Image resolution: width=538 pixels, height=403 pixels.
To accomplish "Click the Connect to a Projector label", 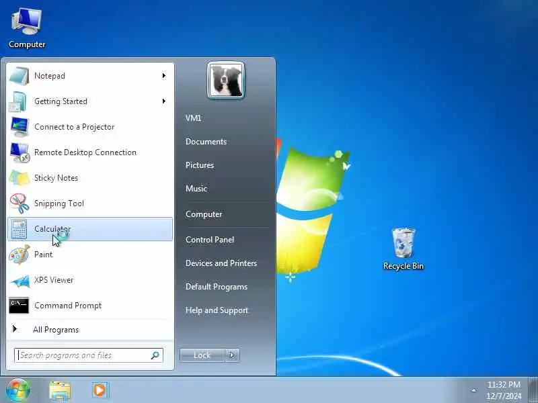I will pyautogui.click(x=74, y=127).
